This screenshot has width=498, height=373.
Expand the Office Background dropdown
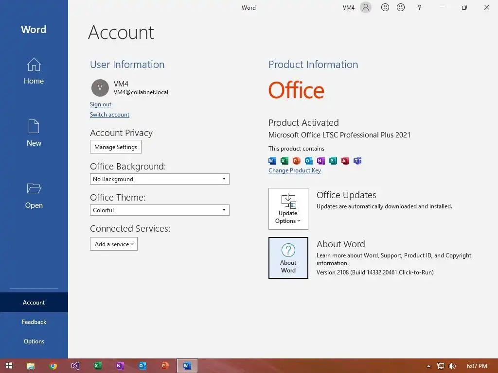(x=160, y=179)
